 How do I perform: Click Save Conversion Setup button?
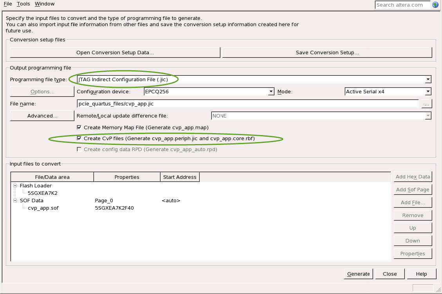327,53
